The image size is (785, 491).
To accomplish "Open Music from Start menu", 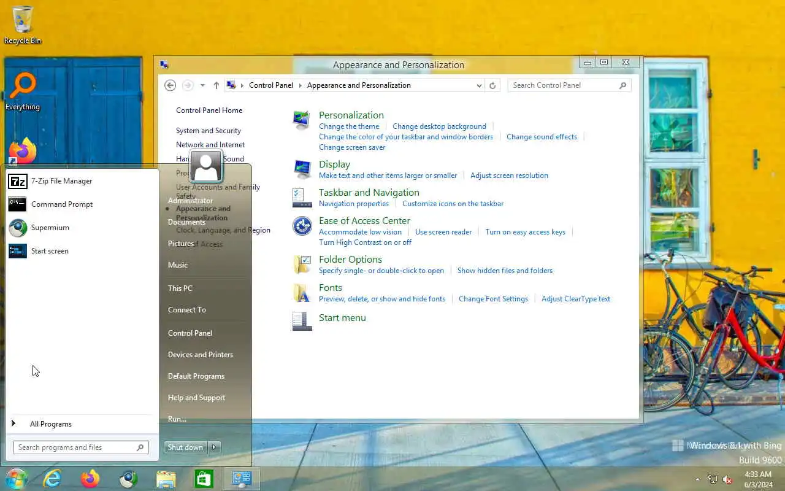I will (178, 265).
